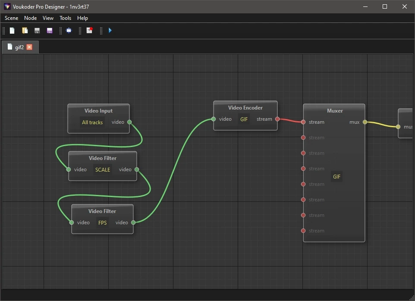415x301 pixels.
Task: Maximize the Voukoder Pro Designer window
Action: (385, 6)
